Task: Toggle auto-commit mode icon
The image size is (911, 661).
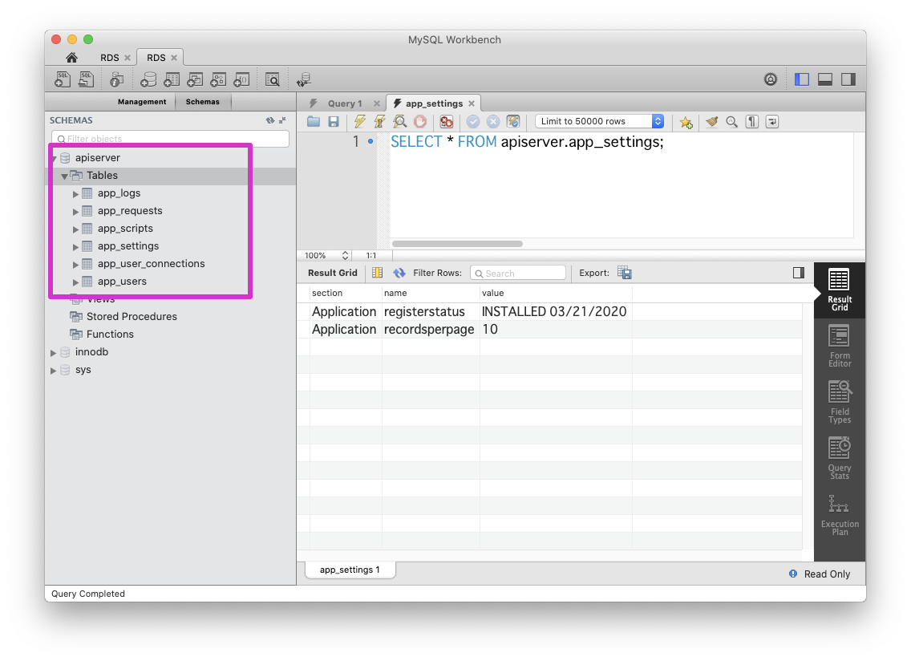Action: tap(513, 121)
